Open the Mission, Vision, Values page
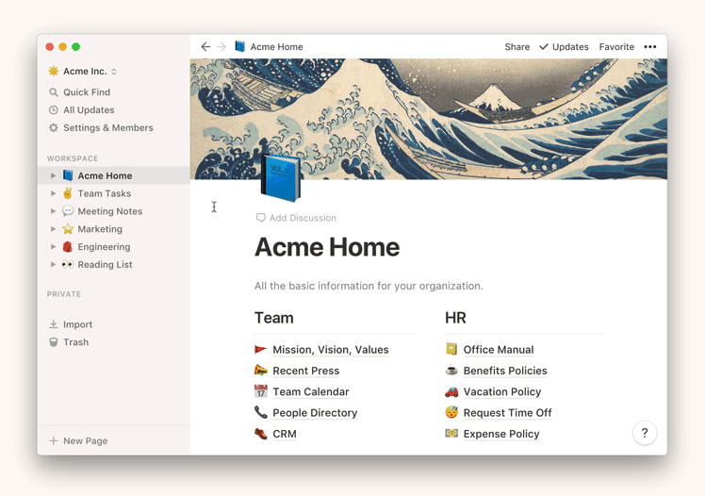This screenshot has height=496, width=705. point(331,350)
